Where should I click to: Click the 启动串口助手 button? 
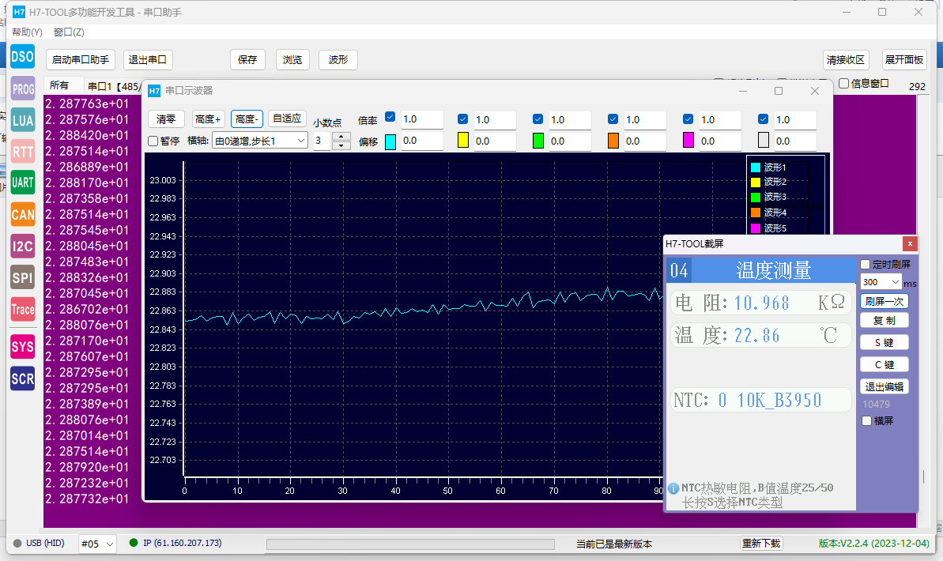coord(81,60)
